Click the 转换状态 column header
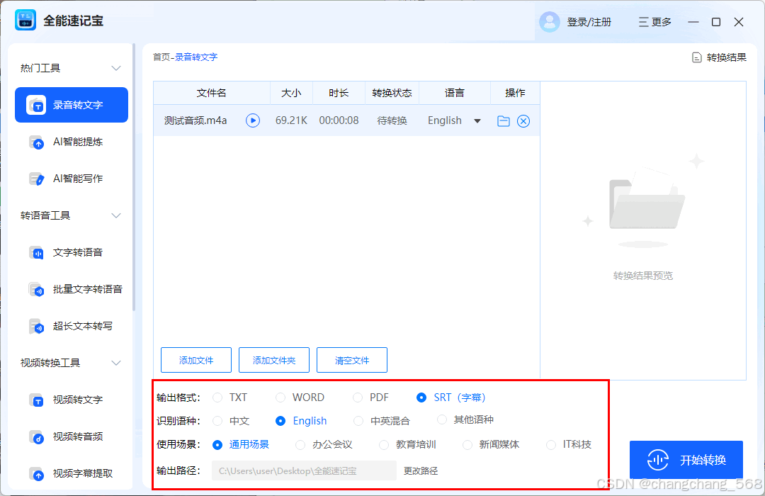 [x=392, y=93]
